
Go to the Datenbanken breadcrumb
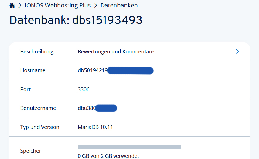(x=119, y=5)
